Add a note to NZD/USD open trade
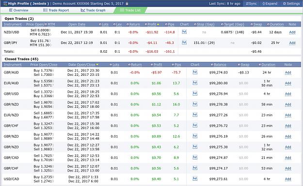This screenshot has height=186, width=303. pyautogui.click(x=292, y=32)
